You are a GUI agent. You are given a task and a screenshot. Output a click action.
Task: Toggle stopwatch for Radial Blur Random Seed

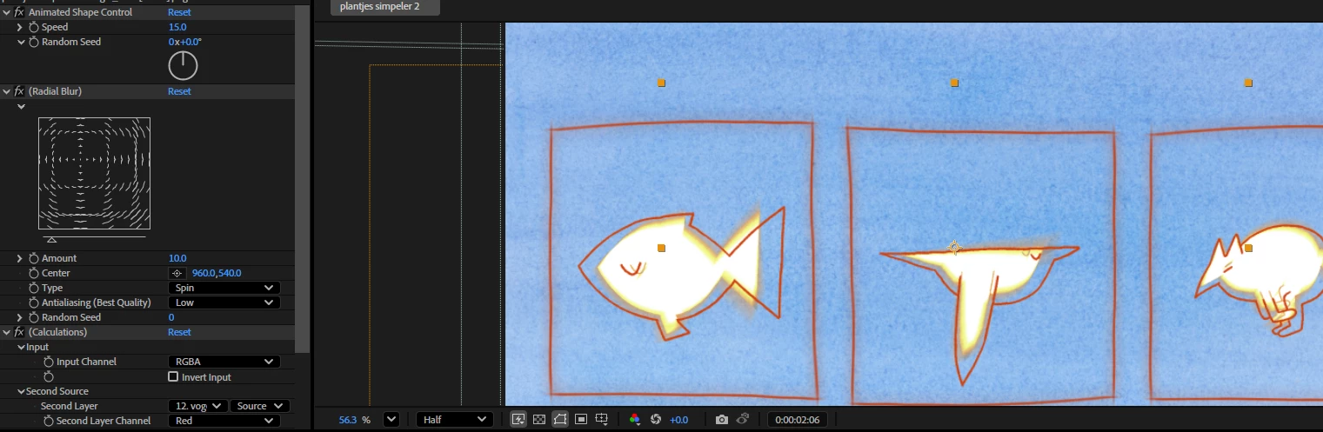(x=34, y=317)
